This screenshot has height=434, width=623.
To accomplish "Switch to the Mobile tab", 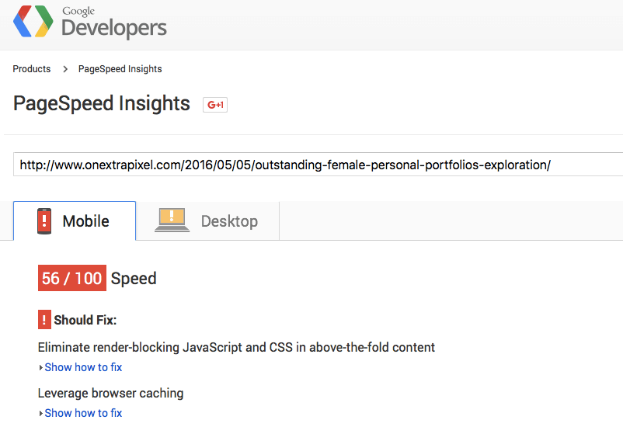I will click(75, 220).
